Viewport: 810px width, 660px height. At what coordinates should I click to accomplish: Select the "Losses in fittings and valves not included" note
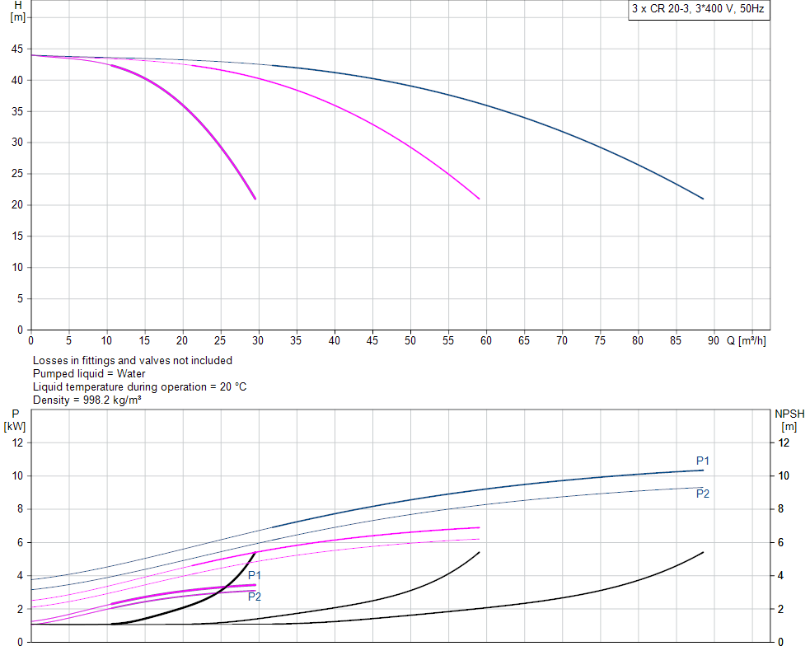(x=133, y=360)
